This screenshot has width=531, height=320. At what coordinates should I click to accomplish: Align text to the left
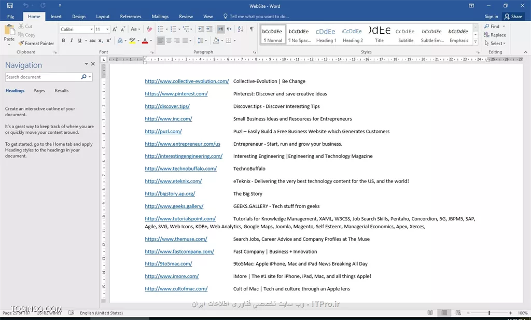[x=161, y=40]
